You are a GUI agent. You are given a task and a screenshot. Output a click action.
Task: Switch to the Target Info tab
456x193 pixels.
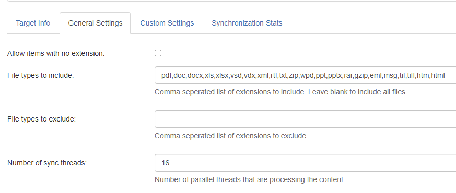click(x=33, y=23)
